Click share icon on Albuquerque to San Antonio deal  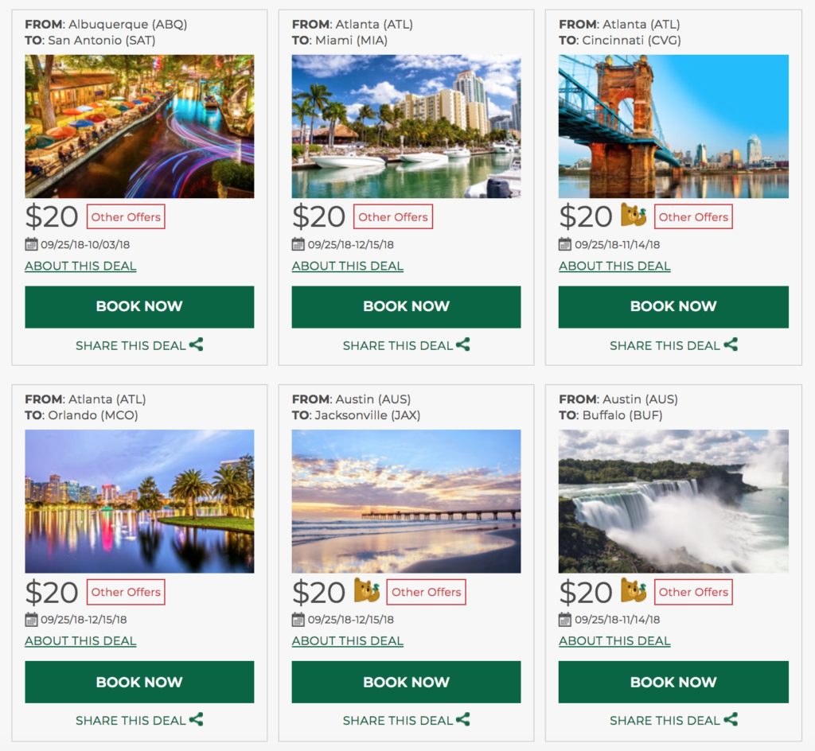point(197,344)
